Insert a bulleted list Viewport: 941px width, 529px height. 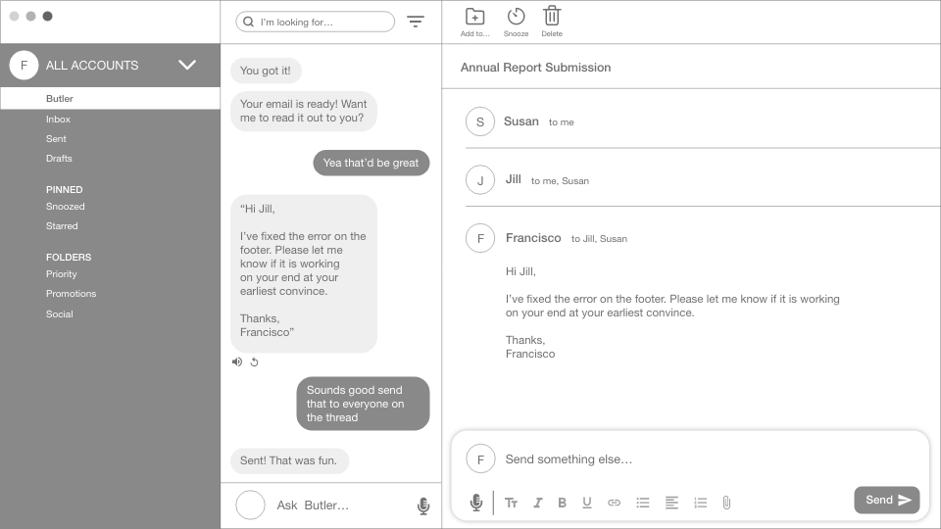pyautogui.click(x=643, y=503)
